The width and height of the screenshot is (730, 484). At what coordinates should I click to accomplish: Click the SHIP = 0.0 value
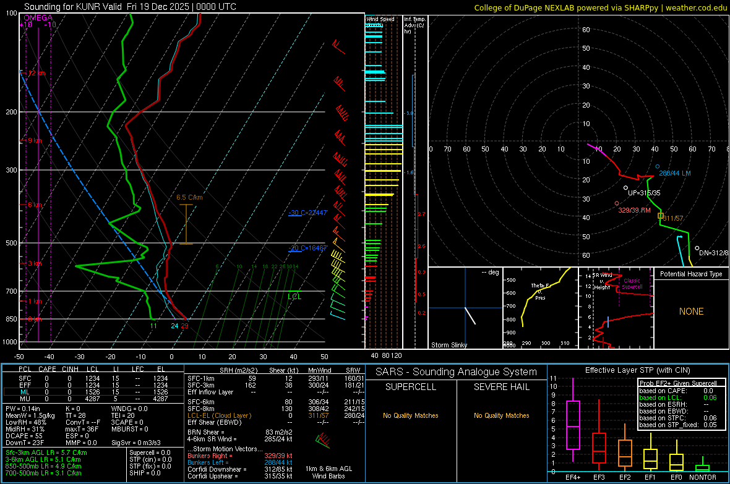(145, 473)
